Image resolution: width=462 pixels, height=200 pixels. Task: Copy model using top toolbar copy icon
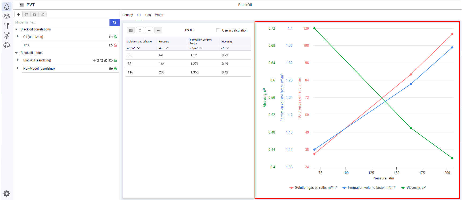tap(26, 14)
